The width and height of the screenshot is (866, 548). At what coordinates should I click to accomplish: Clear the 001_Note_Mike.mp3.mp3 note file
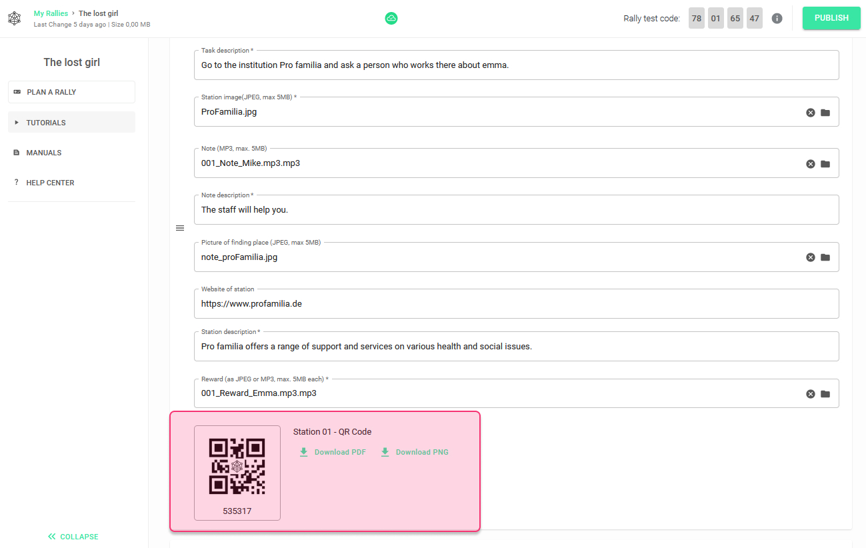[811, 164]
